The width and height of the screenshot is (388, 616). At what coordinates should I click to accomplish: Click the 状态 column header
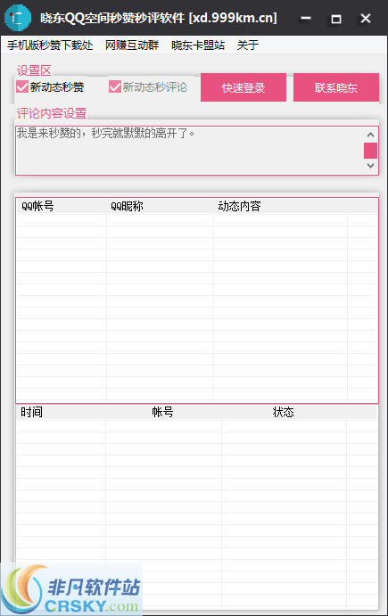click(284, 412)
